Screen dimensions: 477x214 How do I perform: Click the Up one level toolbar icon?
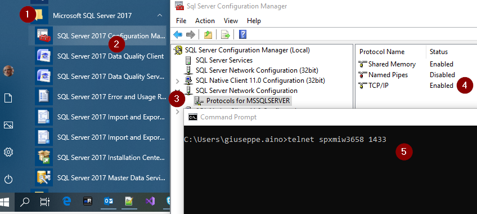208,35
